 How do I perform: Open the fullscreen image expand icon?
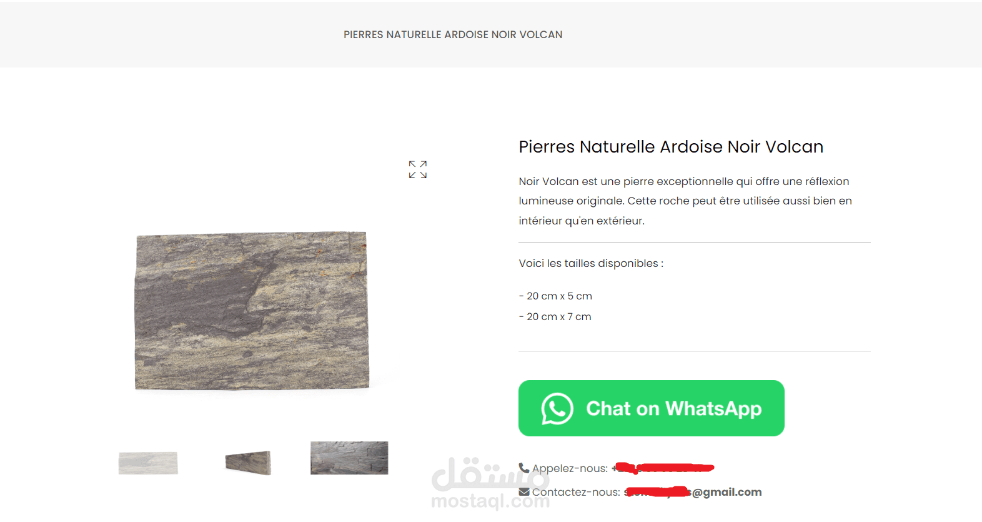[x=418, y=169]
